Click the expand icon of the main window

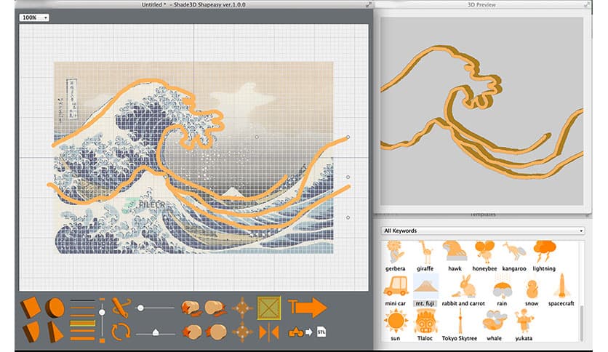(x=369, y=4)
